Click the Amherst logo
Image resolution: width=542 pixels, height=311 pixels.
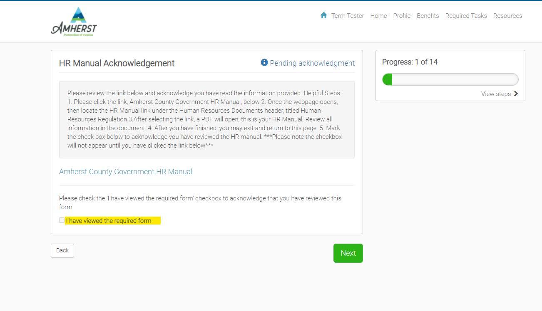tap(74, 22)
